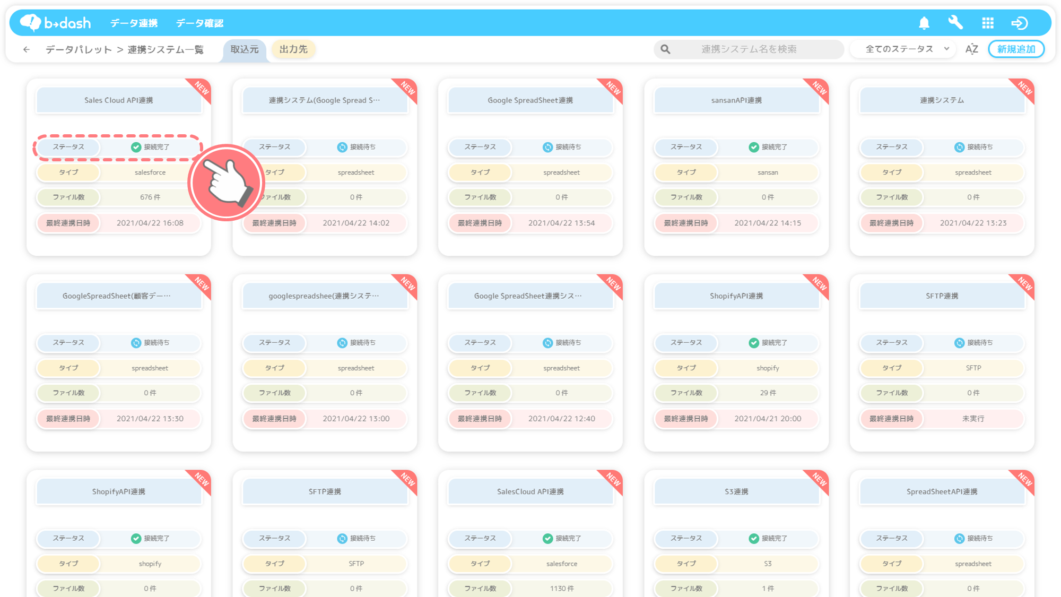Click the logout arrow icon
The width and height of the screenshot is (1061, 597).
[x=1020, y=23]
